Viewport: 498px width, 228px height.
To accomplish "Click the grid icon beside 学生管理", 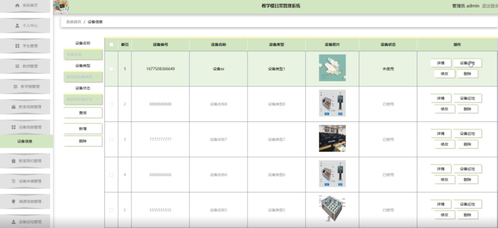I will (x=17, y=46).
